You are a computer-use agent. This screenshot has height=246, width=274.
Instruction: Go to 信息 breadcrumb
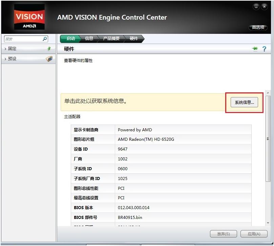(x=89, y=39)
